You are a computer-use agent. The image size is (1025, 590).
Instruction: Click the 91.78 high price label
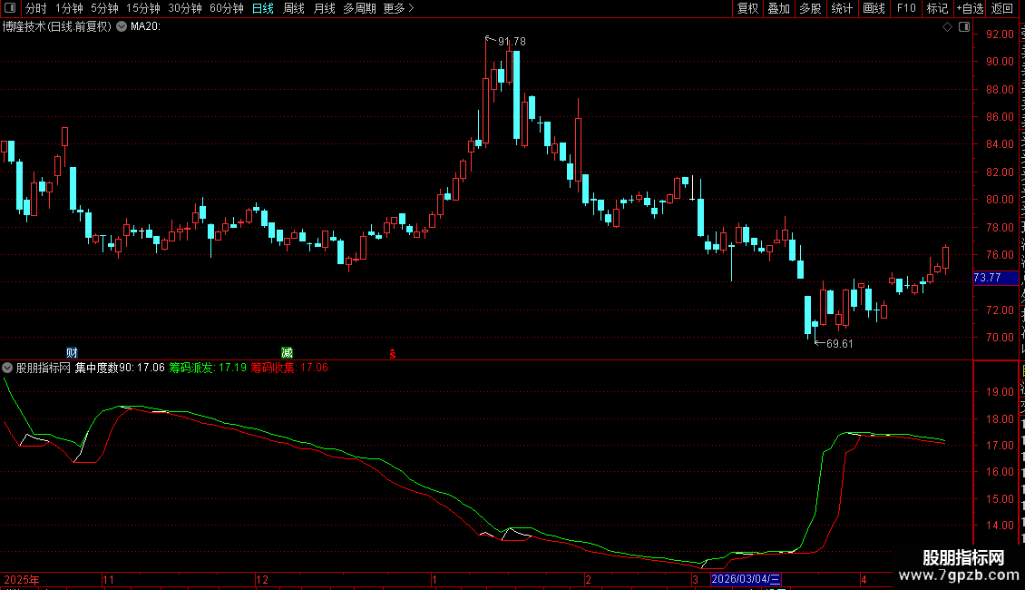(512, 41)
